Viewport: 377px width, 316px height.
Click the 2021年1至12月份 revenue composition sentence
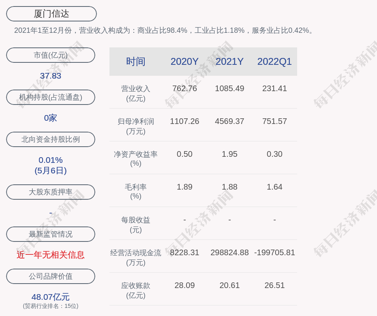[x=164, y=30]
